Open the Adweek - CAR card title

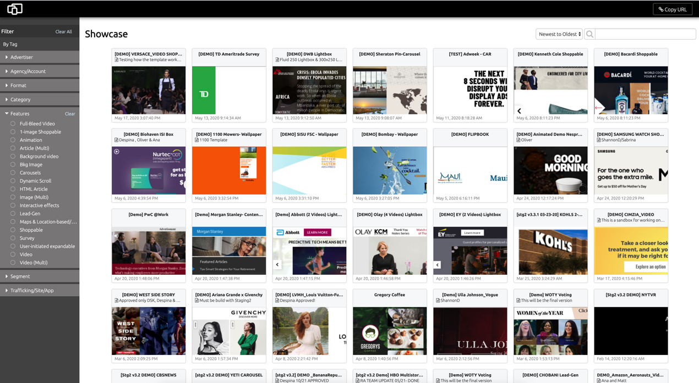point(470,54)
